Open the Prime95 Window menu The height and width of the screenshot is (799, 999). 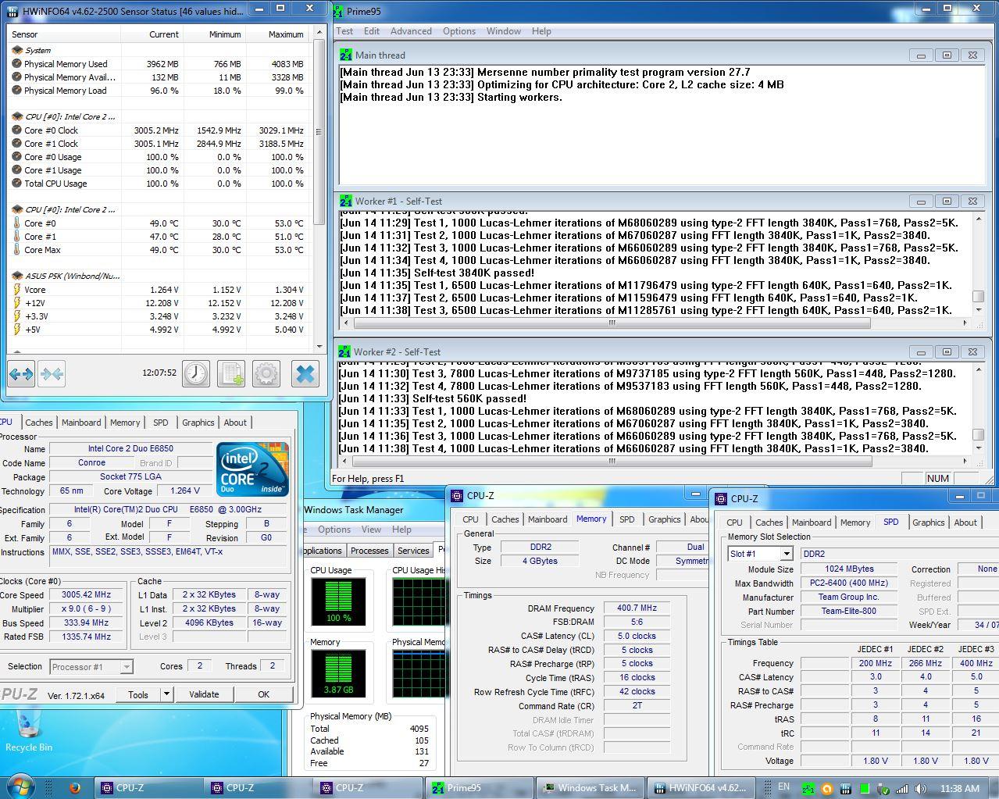pyautogui.click(x=504, y=31)
